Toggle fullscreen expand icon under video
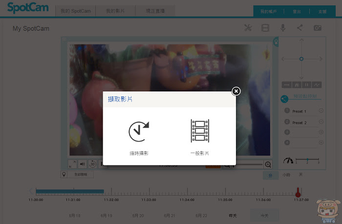The height and width of the screenshot is (224, 342). [72, 164]
